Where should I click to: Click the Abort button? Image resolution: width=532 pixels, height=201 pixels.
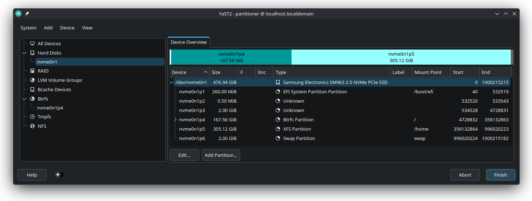pos(465,175)
